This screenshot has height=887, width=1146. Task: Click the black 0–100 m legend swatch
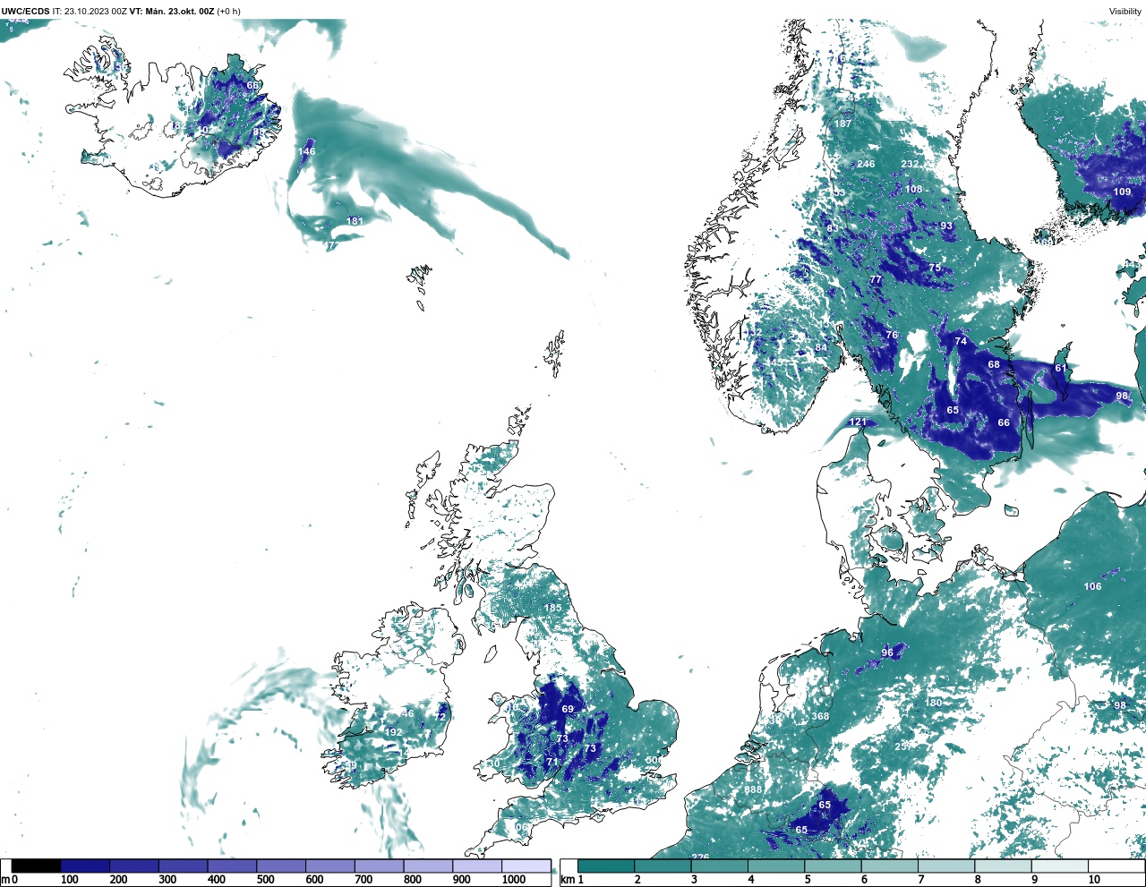[x=37, y=866]
